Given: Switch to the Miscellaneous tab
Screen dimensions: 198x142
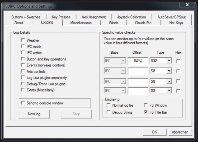Looking at the screenshot, I should (81, 23).
